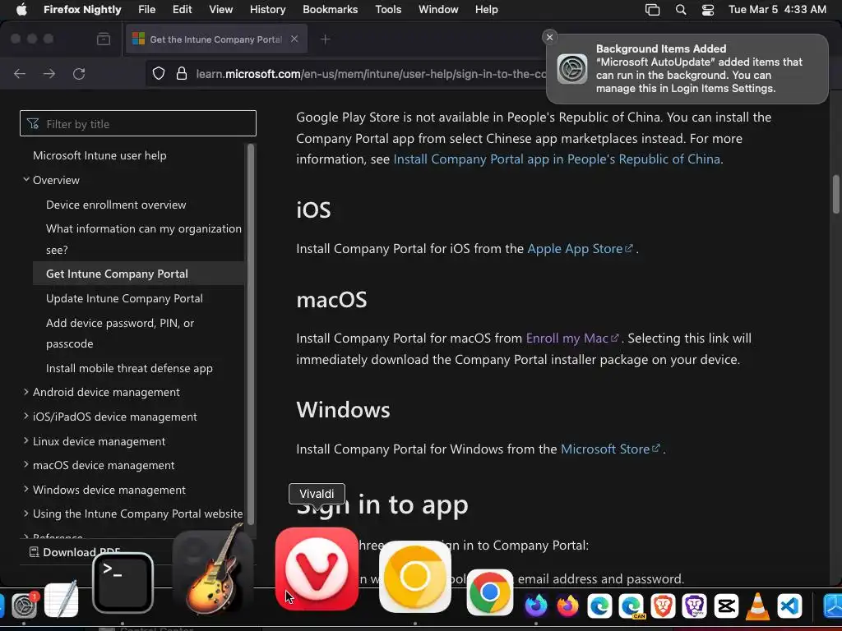
Task: Open CapCut from the Dock
Action: (726, 606)
